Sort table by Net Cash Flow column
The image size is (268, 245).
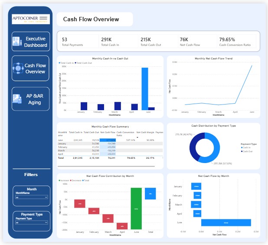pyautogui.click(x=108, y=132)
